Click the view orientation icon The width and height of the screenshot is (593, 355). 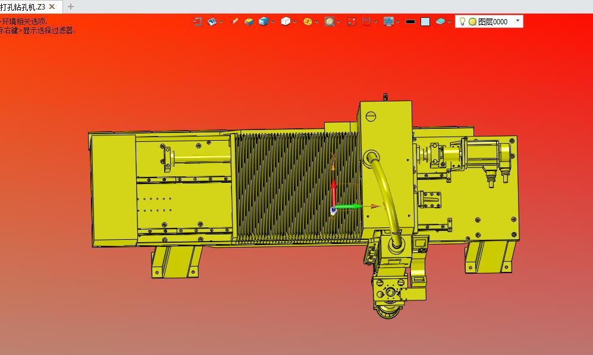point(212,21)
